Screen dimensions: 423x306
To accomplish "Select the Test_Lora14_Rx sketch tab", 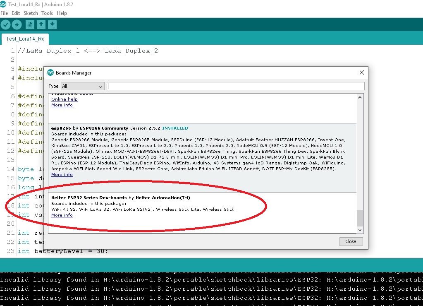I will pos(25,39).
